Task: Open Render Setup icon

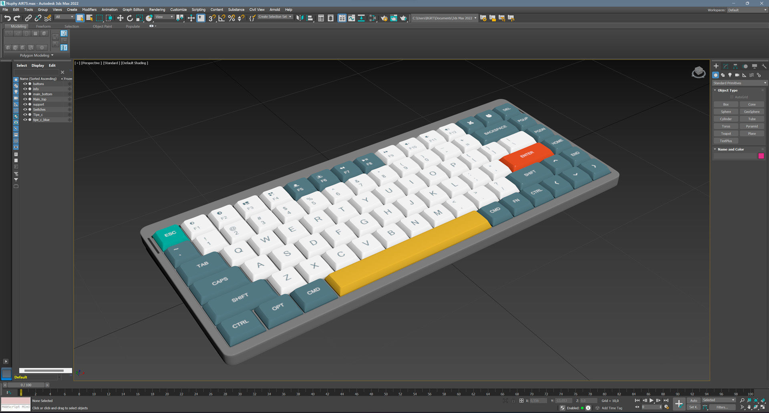Action: point(384,18)
